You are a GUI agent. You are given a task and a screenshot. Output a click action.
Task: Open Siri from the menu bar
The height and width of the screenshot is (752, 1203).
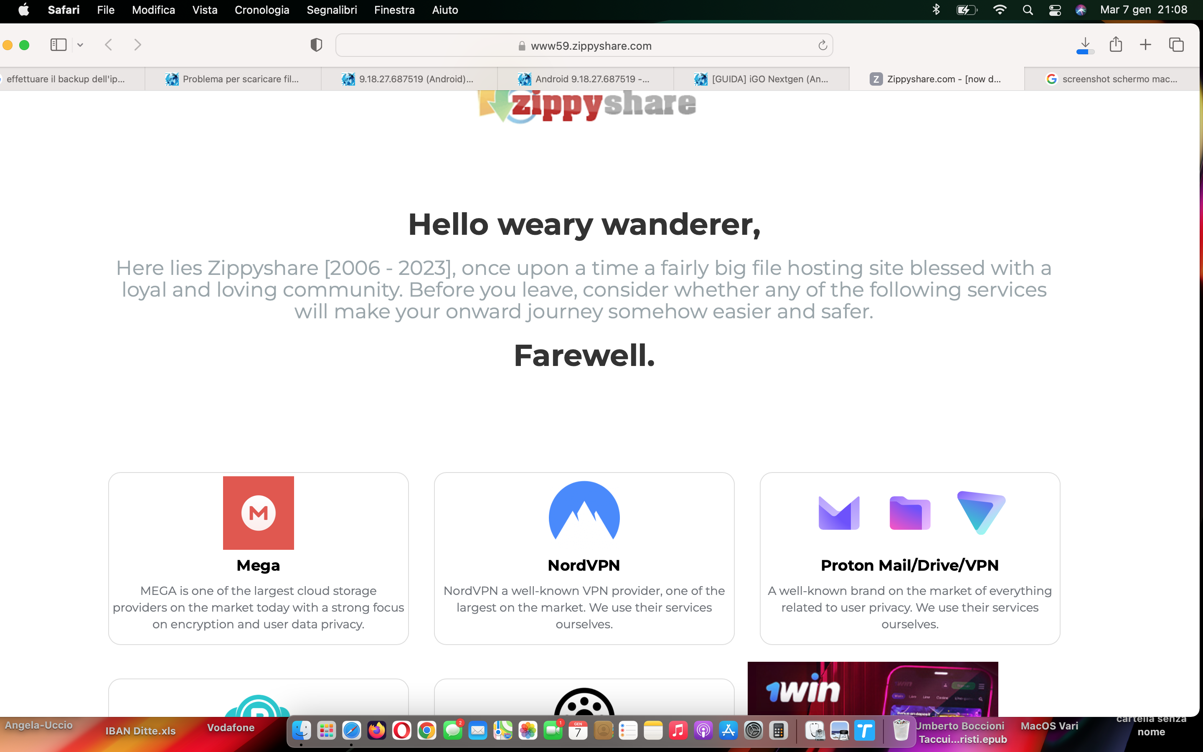[1081, 10]
